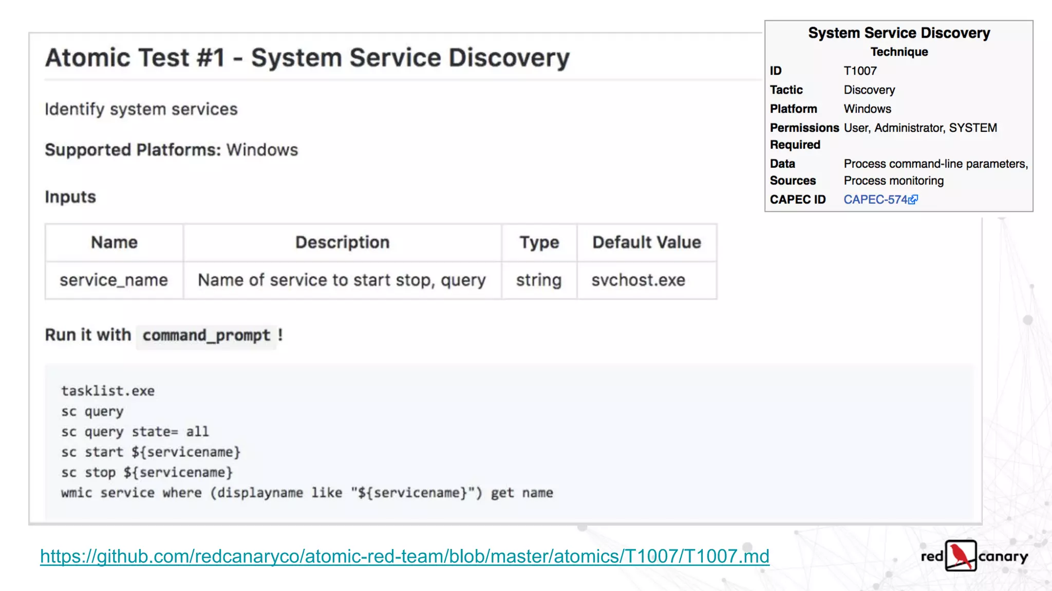Click the 'Discovery' tactic value
The height and width of the screenshot is (591, 1052).
pyautogui.click(x=869, y=90)
